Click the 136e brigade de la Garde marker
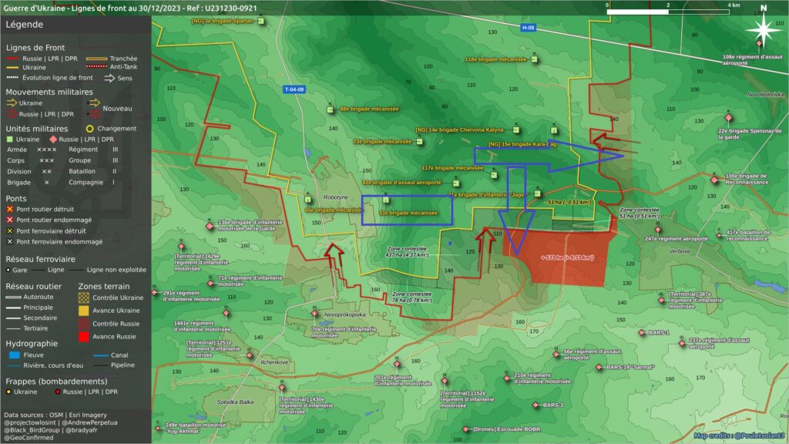 [x=210, y=225]
